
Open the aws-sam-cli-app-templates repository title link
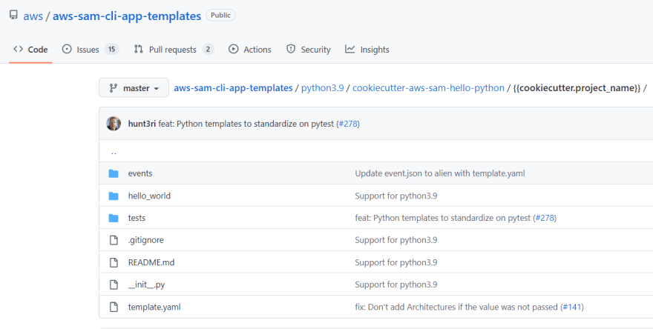pyautogui.click(x=127, y=16)
